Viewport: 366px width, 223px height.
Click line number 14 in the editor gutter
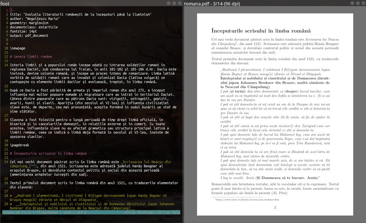click(6, 65)
